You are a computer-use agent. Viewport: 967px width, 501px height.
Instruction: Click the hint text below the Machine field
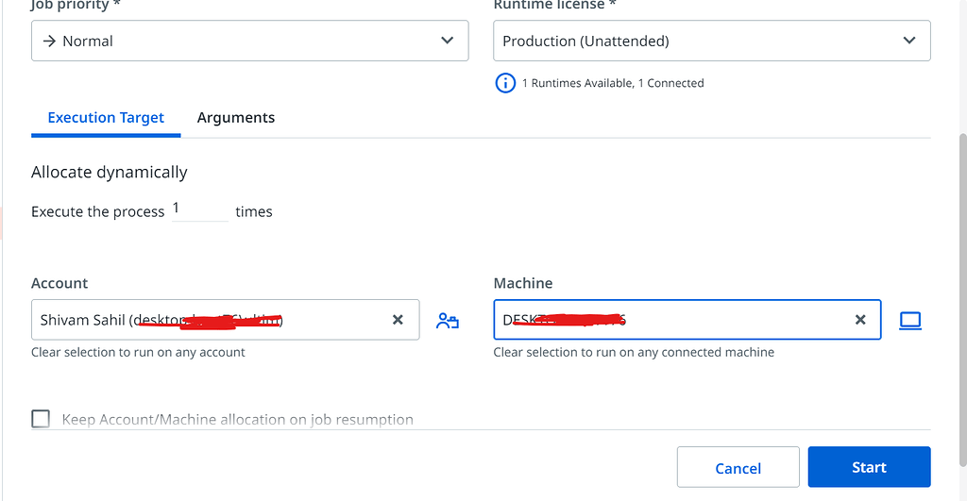pyautogui.click(x=634, y=352)
